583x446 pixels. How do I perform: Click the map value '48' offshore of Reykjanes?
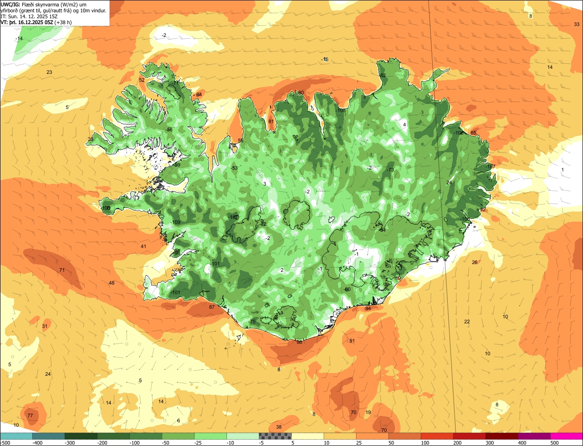tap(112, 283)
